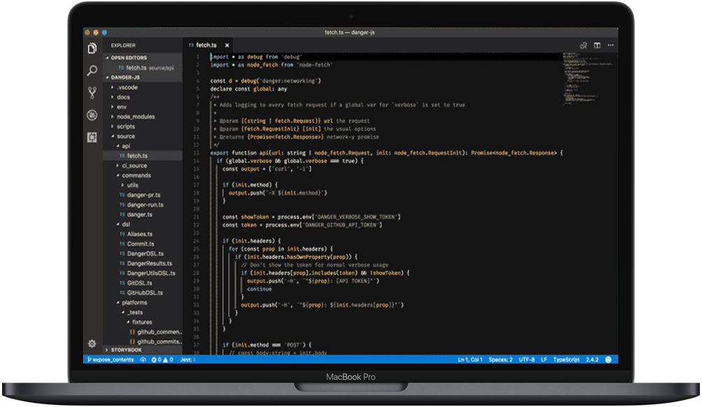This screenshot has width=702, height=407.
Task: Expand the node_modules folder
Action: [x=135, y=116]
